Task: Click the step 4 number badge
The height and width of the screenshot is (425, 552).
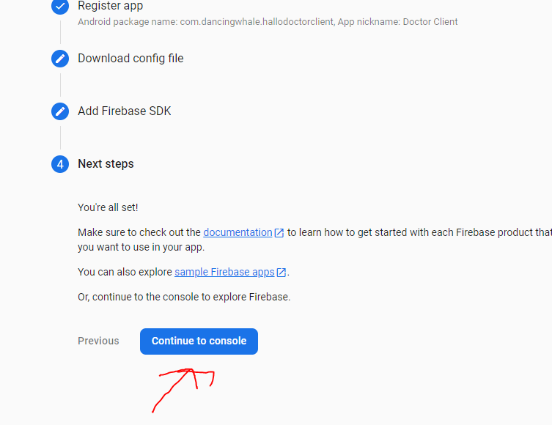Action: click(60, 164)
